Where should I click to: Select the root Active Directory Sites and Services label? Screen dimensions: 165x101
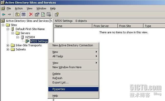pos(29,21)
